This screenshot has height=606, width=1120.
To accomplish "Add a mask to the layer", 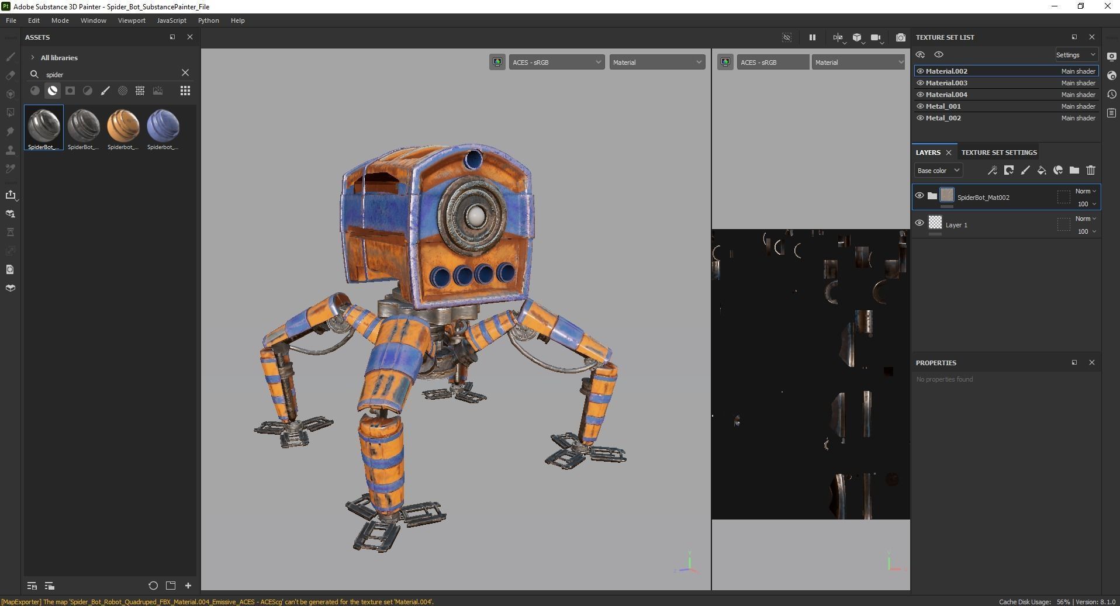I will point(1008,171).
